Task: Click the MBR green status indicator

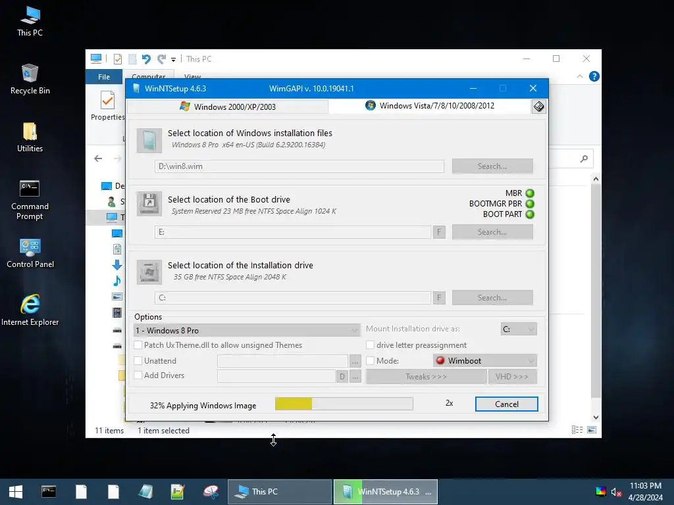Action: pyautogui.click(x=530, y=193)
